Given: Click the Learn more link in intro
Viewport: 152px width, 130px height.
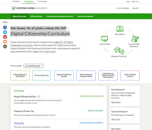Looking at the screenshot, I should (50, 52).
